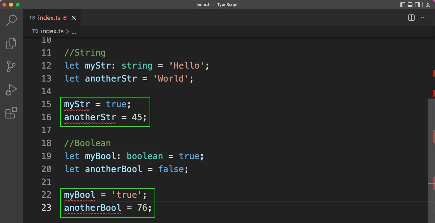Screen dimensions: 435x223
Task: Click myBool on error line 22
Action: 80,195
